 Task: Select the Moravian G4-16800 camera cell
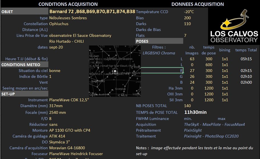67,148
